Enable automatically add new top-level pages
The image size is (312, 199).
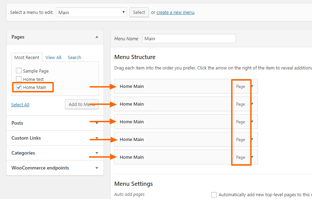coord(214,194)
